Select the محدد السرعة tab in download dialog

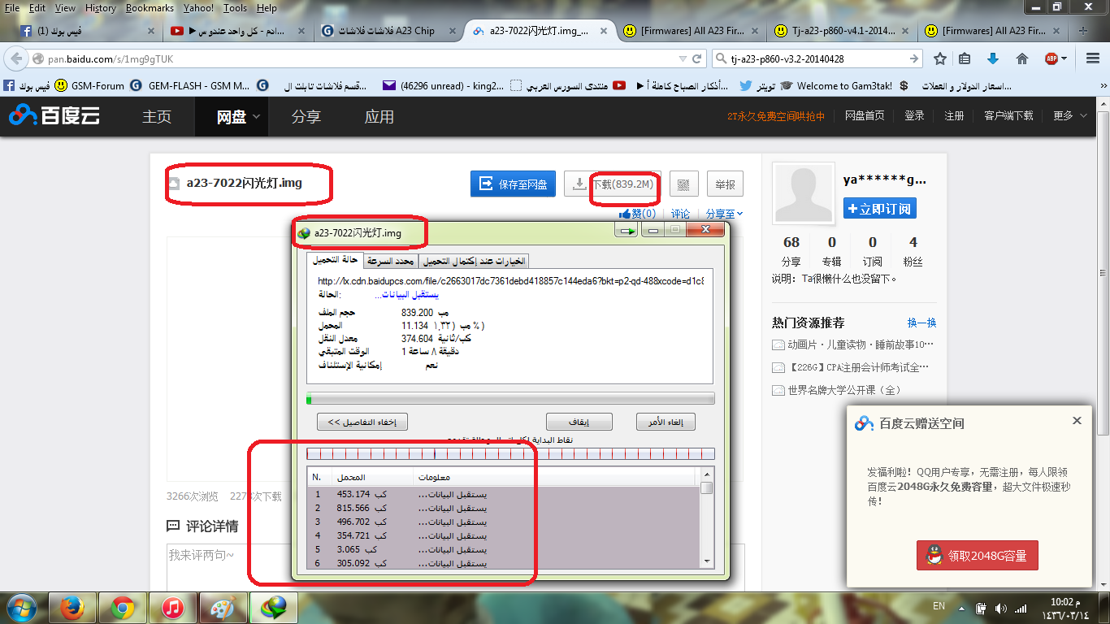(392, 261)
